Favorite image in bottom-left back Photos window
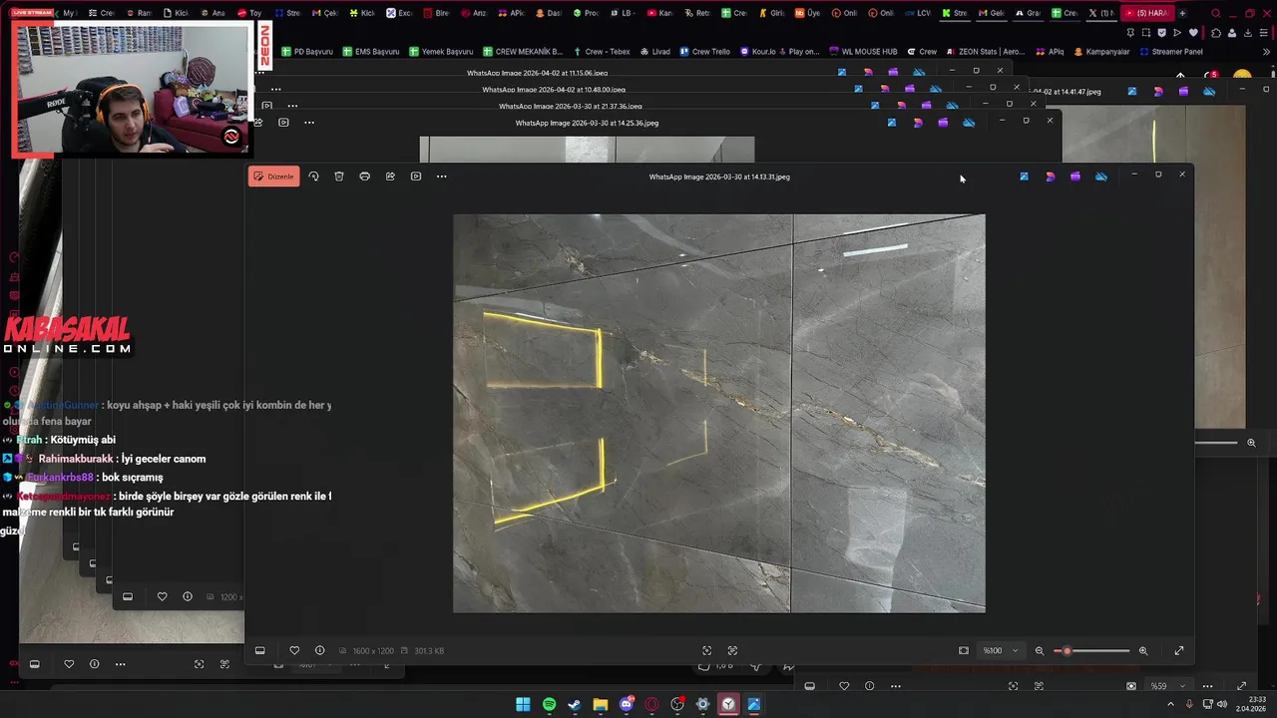 [x=69, y=664]
